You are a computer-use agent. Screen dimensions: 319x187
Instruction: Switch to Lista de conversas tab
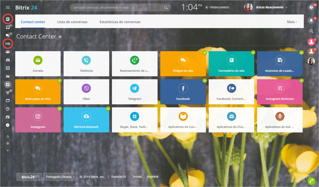[72, 22]
